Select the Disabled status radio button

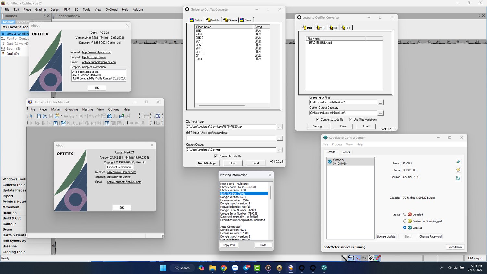(x=405, y=215)
